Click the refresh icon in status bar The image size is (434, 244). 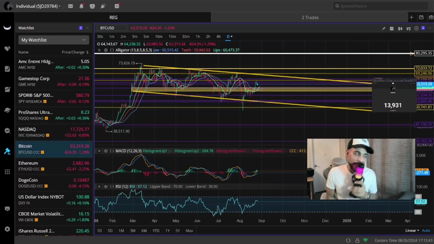coord(348,240)
